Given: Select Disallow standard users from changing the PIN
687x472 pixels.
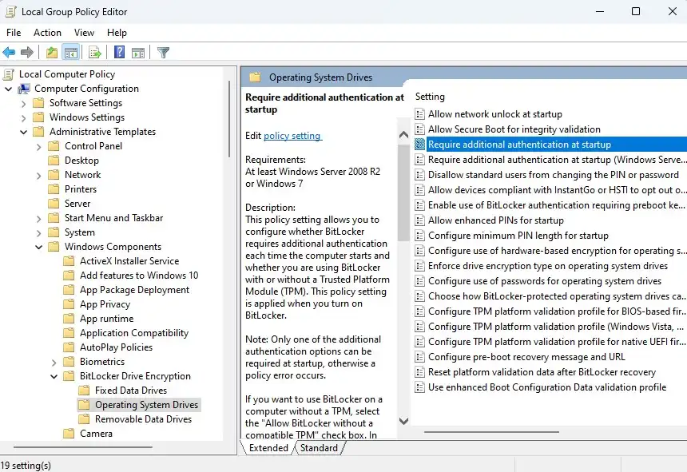Looking at the screenshot, I should pos(550,175).
